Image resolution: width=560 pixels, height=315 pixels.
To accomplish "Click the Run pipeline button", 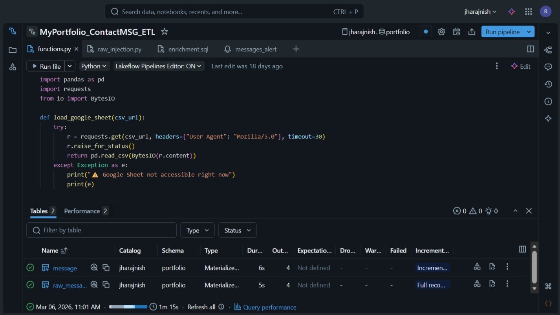I will click(502, 32).
